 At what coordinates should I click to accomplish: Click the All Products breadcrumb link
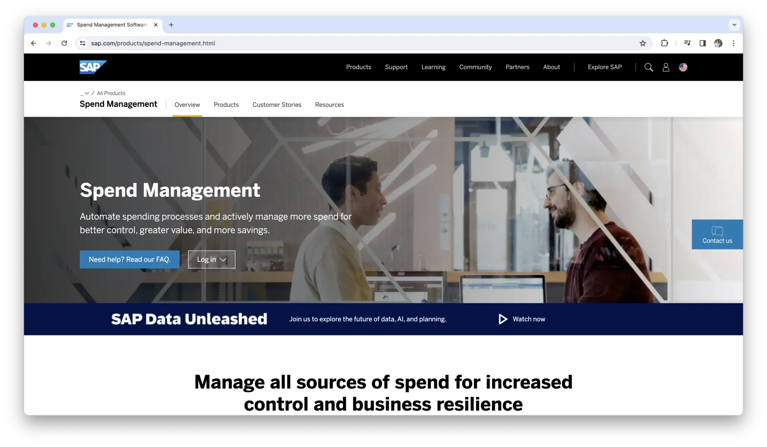tap(111, 94)
